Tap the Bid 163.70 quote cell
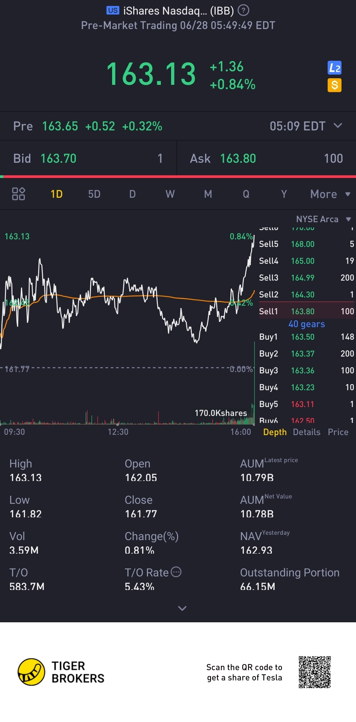 (88, 158)
